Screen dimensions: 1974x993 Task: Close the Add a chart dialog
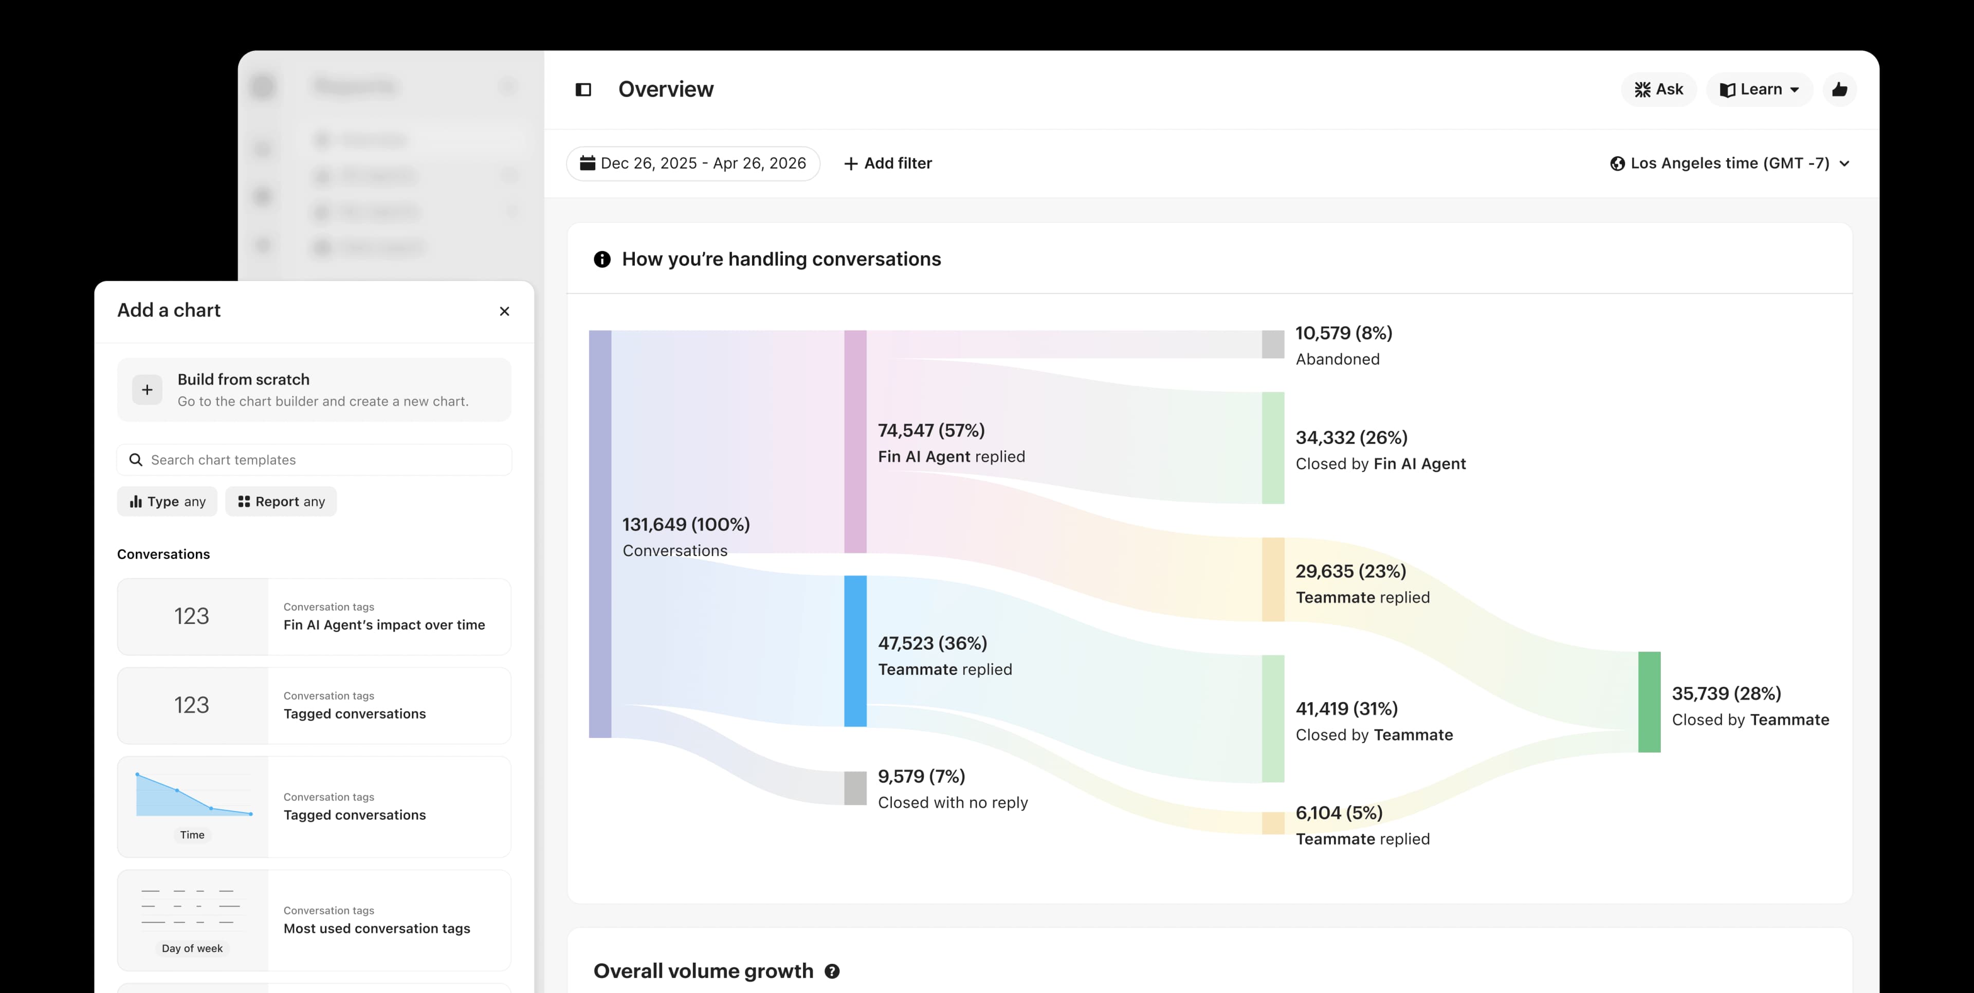pyautogui.click(x=504, y=311)
